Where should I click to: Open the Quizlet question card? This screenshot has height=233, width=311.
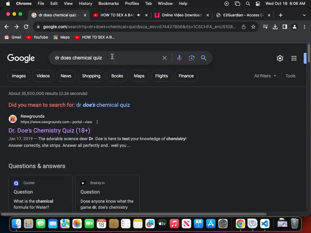[x=41, y=194]
